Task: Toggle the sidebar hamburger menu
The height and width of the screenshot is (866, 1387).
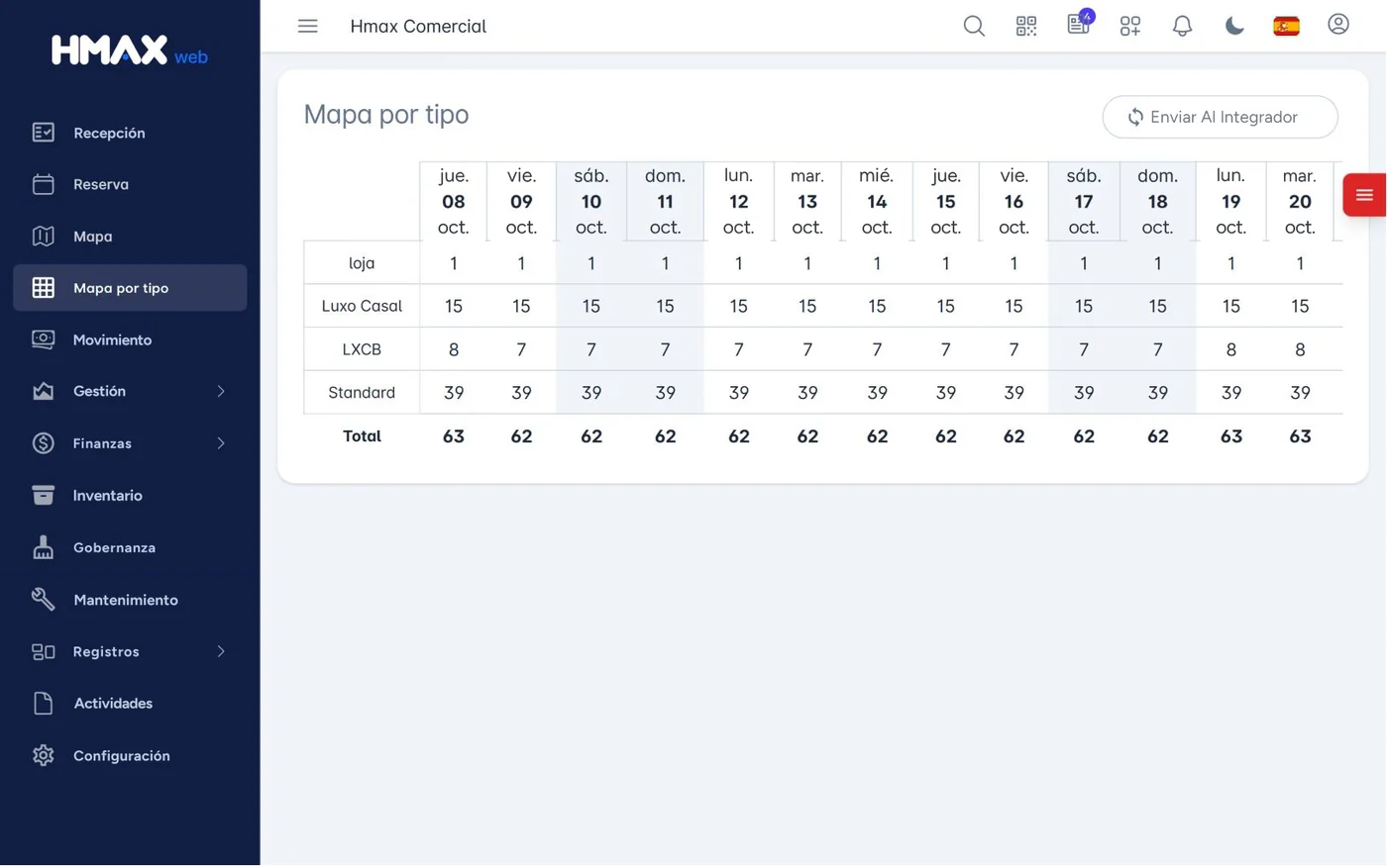Action: (308, 26)
